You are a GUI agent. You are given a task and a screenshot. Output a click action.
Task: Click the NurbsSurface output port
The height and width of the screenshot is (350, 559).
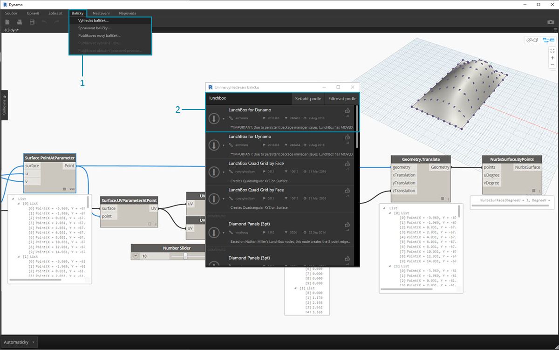pos(528,167)
